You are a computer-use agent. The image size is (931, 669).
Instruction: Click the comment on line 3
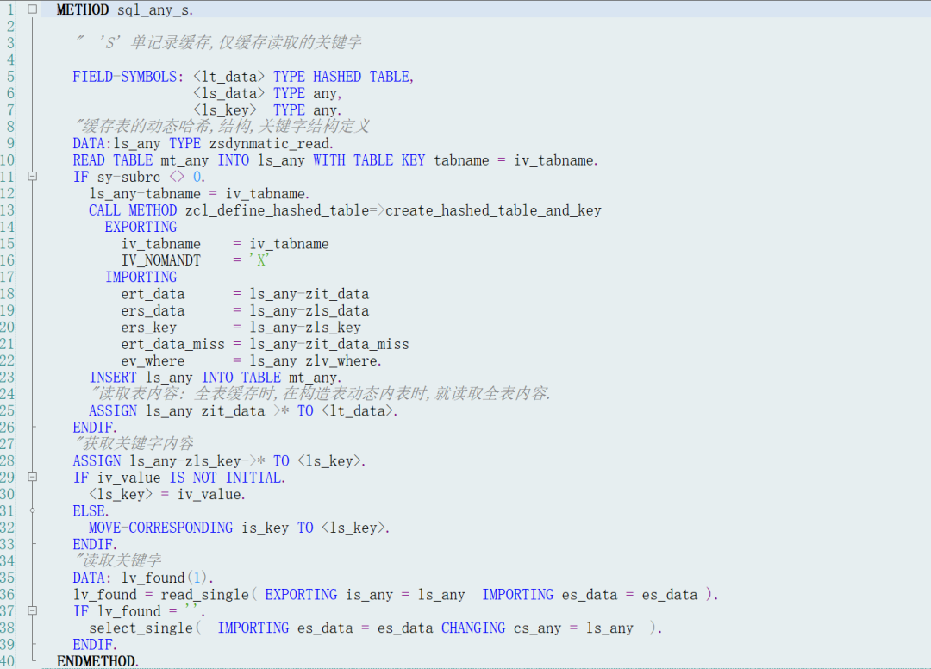(x=220, y=43)
